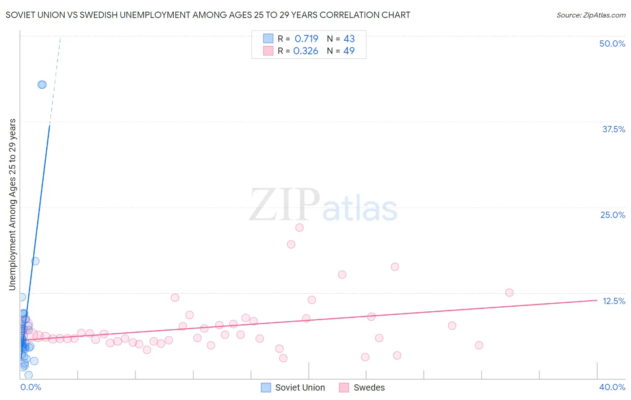The image size is (631, 400).
Task: Click the chart title text
Action: coord(208,15)
